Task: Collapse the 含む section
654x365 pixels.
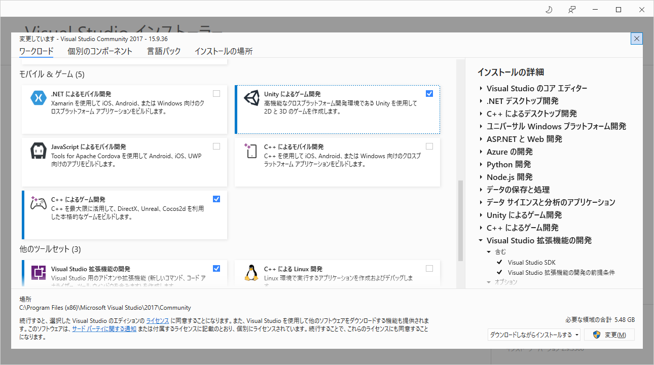Action: click(489, 252)
